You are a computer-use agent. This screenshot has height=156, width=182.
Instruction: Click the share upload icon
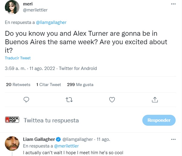(155, 99)
